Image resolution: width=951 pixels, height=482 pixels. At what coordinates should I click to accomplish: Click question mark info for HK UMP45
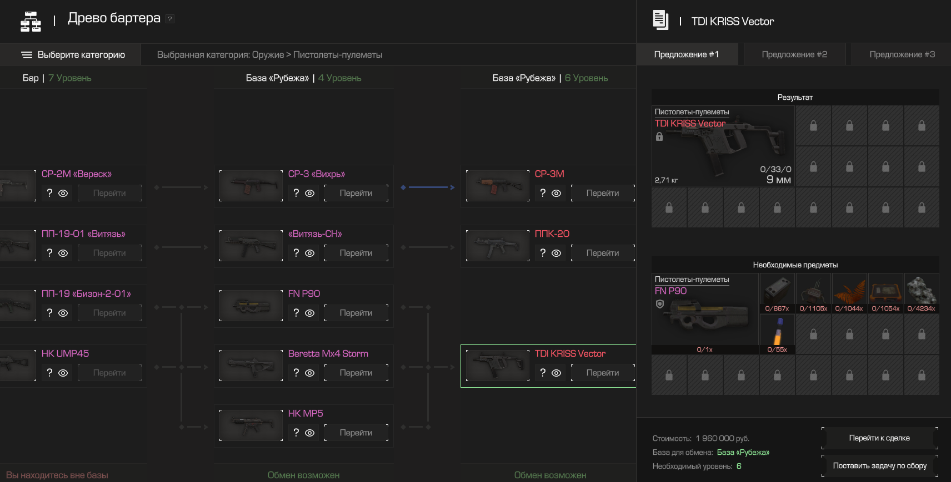click(49, 373)
